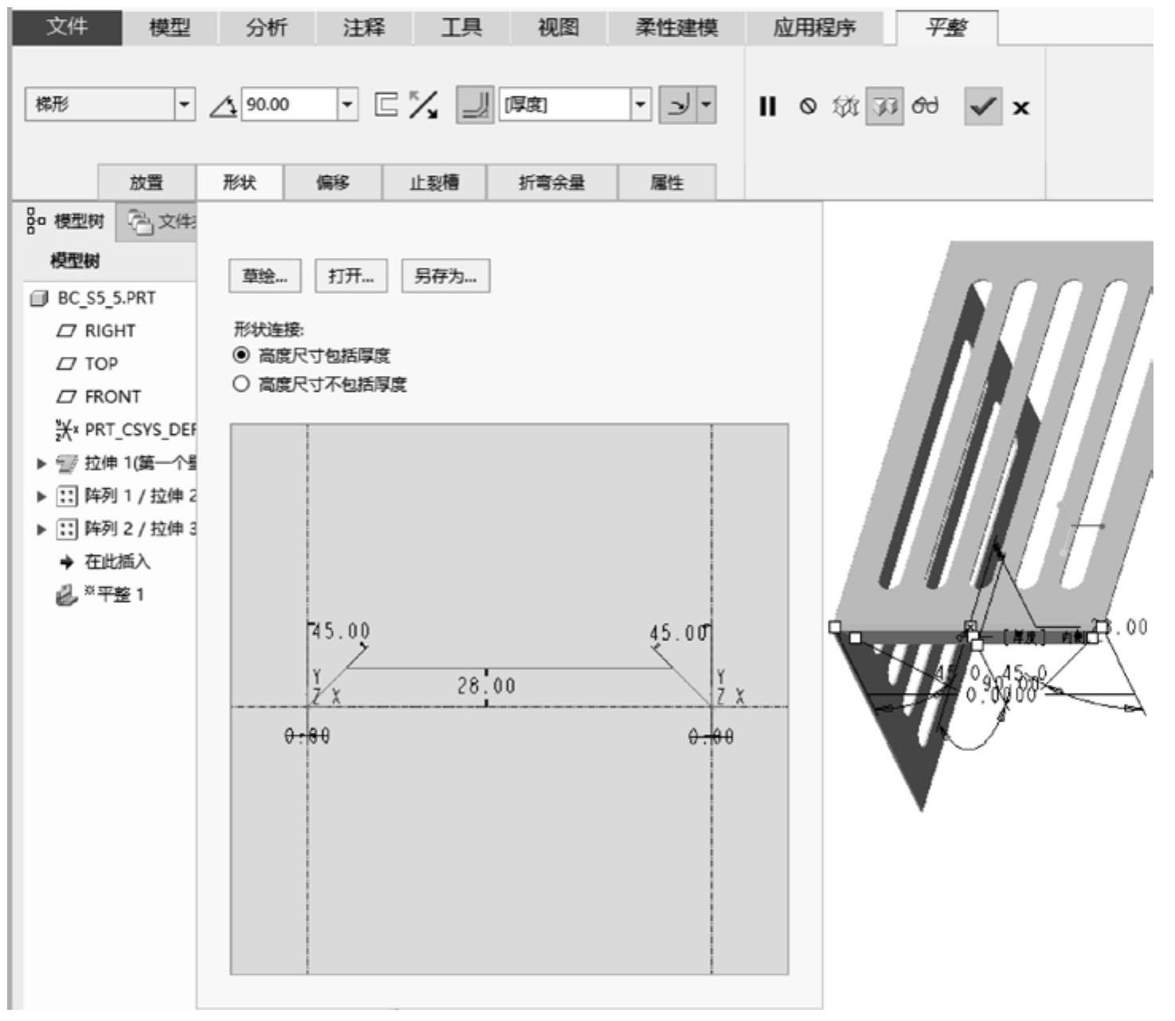Open the 形状 options tab
Image resolution: width=1175 pixels, height=1021 pixels.
pyautogui.click(x=240, y=182)
